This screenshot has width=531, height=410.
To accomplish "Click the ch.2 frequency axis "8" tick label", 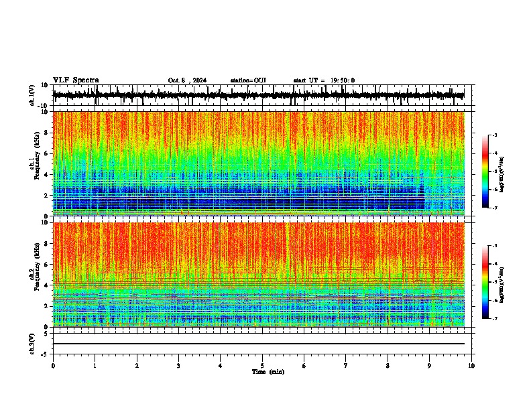I will click(47, 244).
